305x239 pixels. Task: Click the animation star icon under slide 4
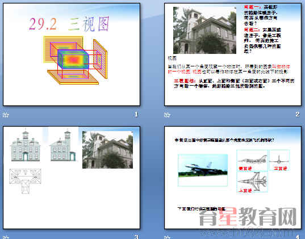[x=167, y=237]
